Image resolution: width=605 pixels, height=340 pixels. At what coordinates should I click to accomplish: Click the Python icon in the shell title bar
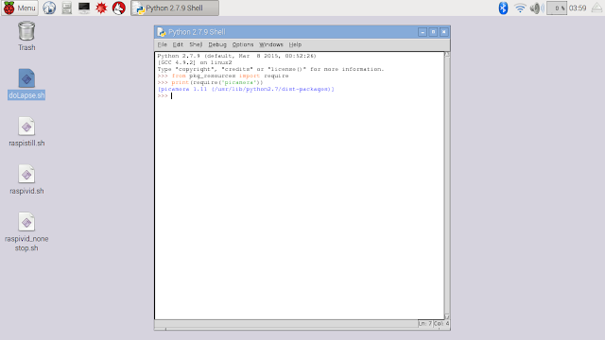[162, 32]
